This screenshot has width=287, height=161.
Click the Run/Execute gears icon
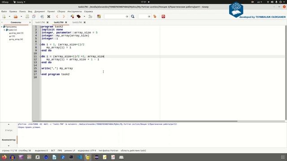point(90,17)
